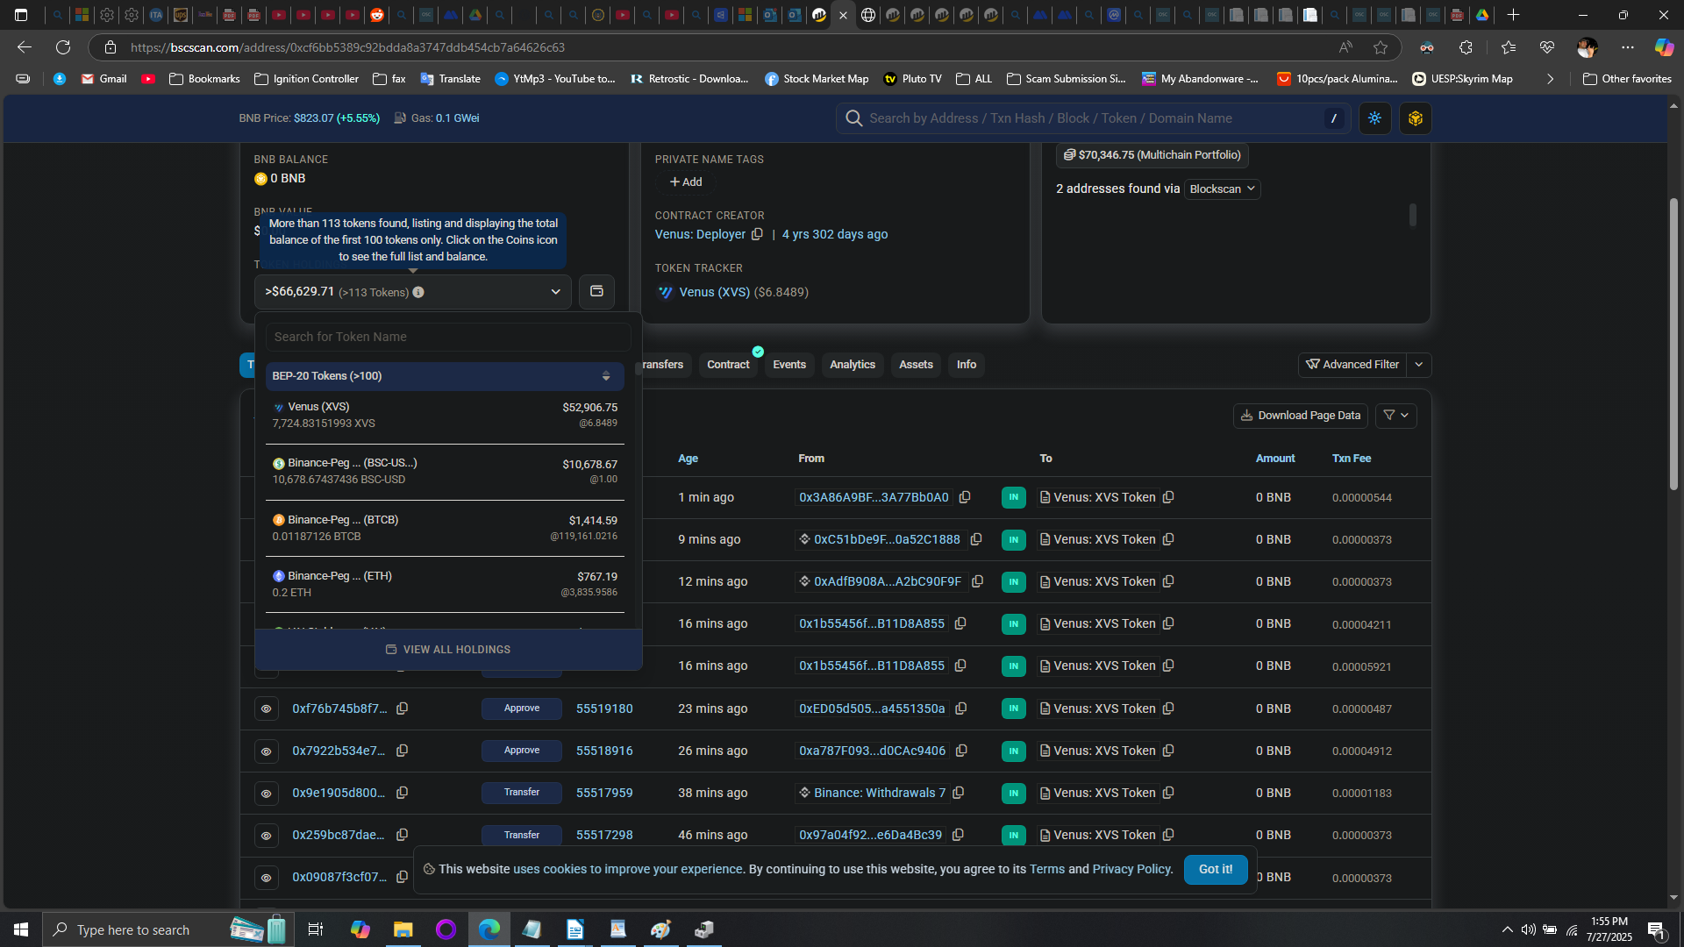
Task: Refresh the browser page
Action: click(63, 47)
